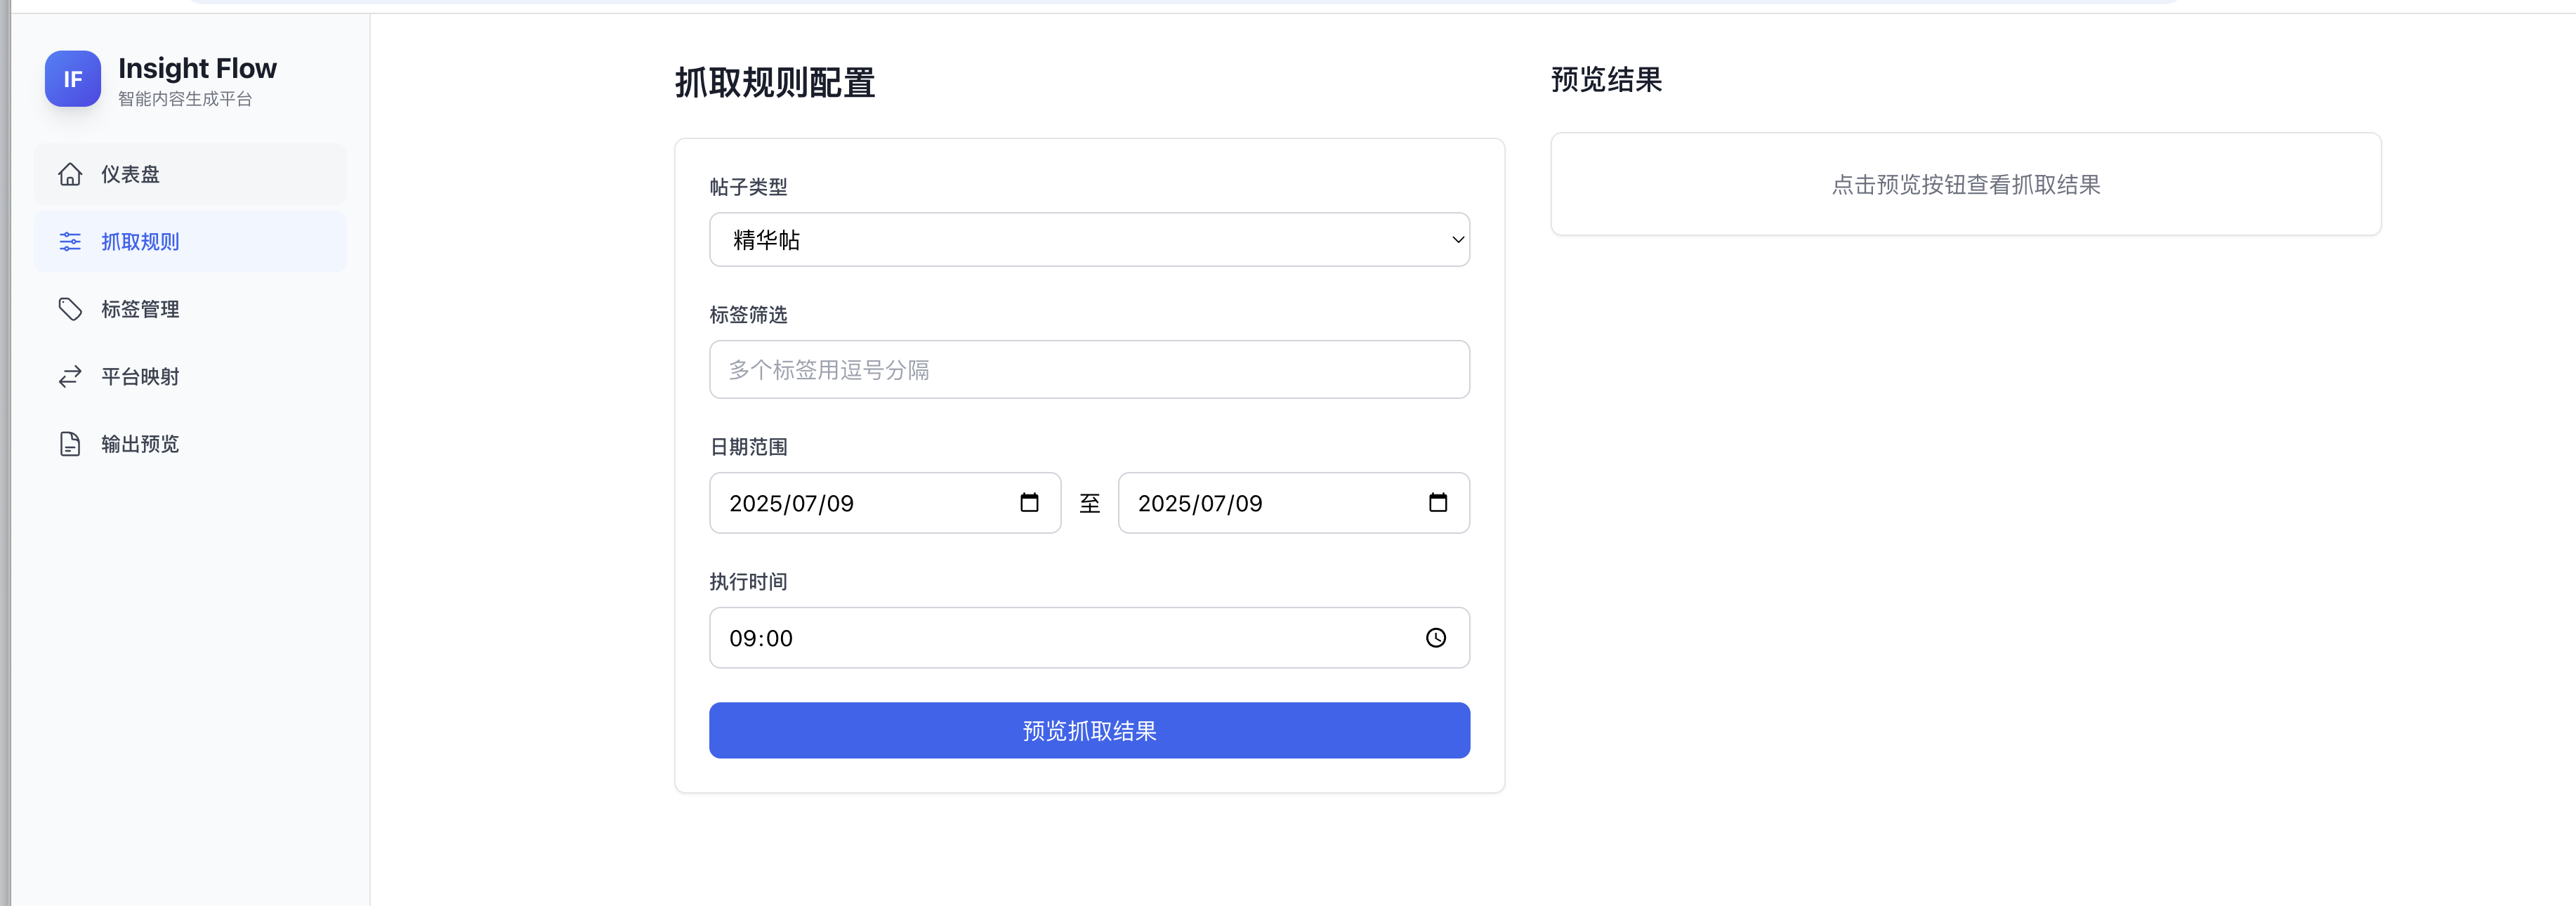Click the sliders icon beside 抓取规则
Screen dimensions: 2576x906
[70, 241]
